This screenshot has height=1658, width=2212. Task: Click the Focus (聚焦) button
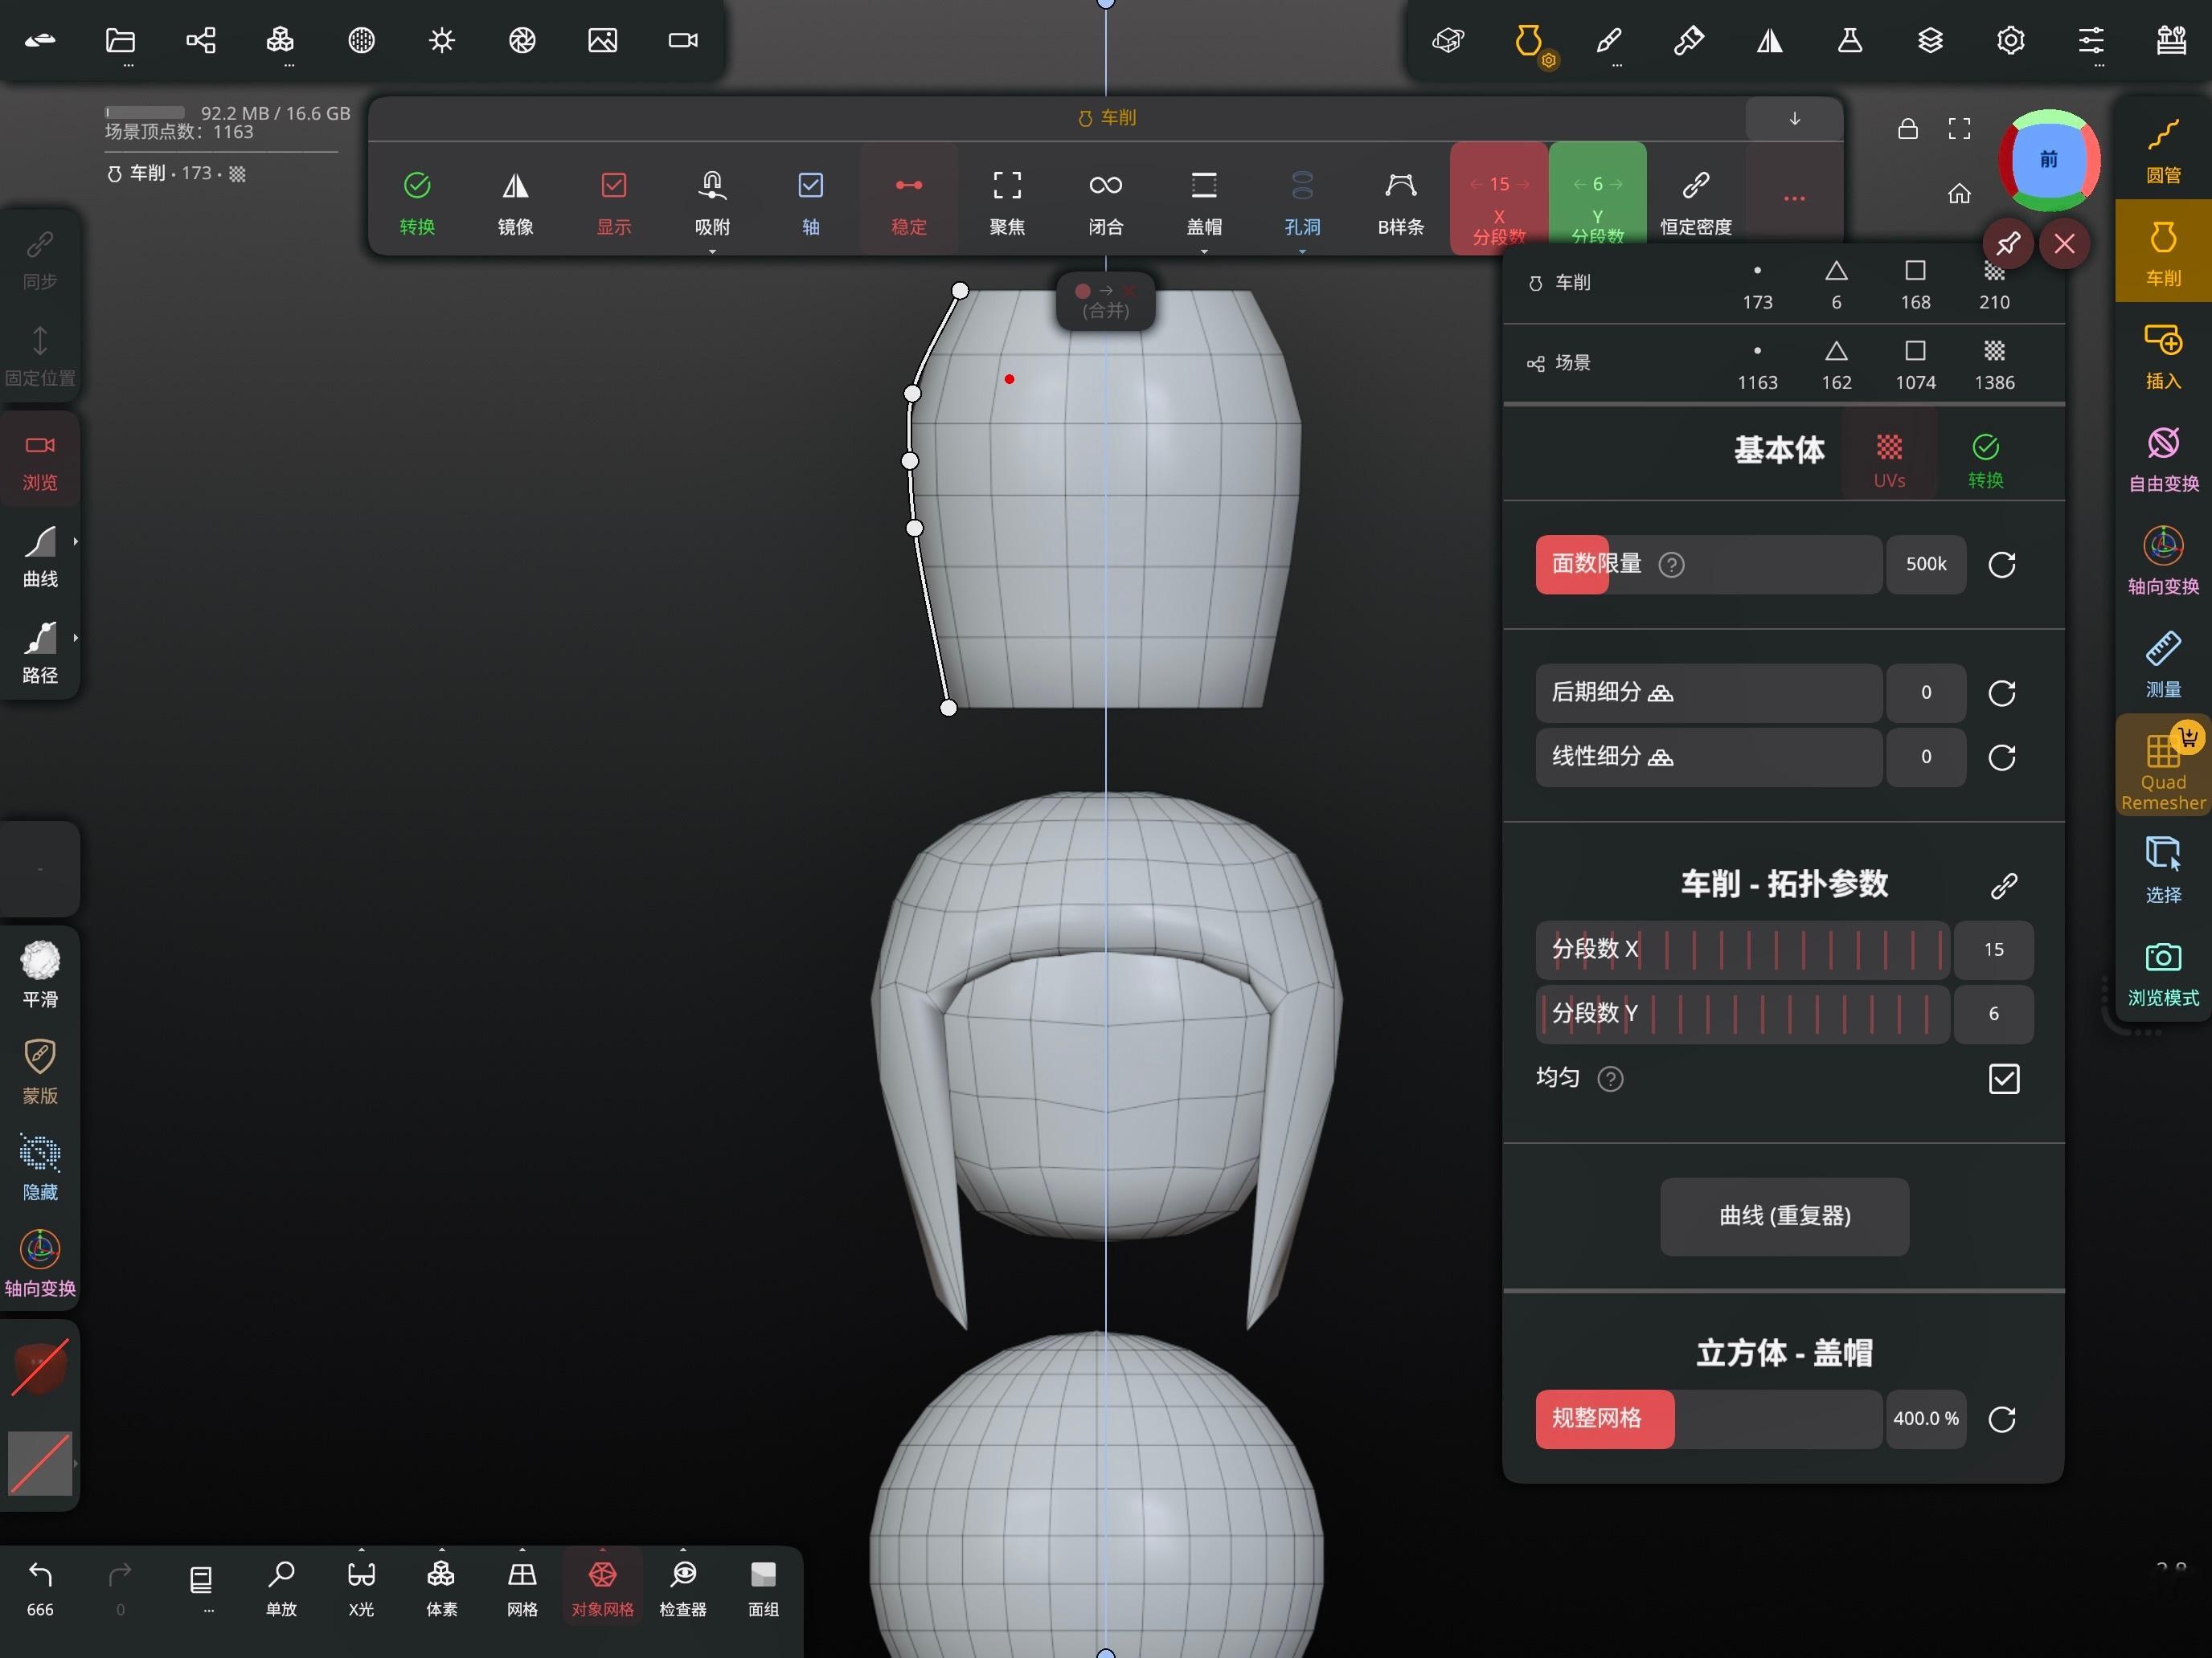coord(1007,202)
